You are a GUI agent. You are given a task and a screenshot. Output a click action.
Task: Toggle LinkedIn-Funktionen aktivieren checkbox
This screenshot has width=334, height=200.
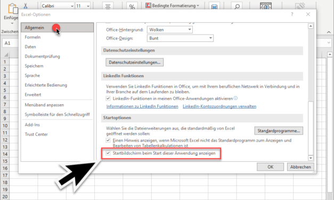tap(108, 98)
